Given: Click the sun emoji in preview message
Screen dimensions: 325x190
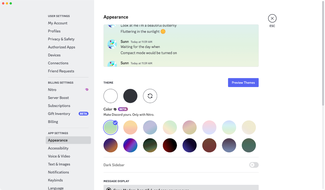Looking at the screenshot, I should 163,31.
